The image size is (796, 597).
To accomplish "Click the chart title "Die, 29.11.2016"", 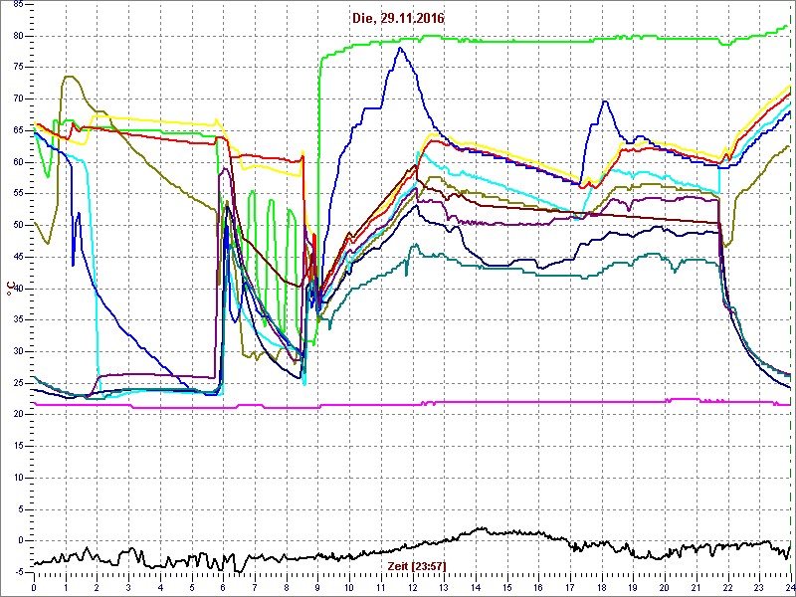I will 397,19.
